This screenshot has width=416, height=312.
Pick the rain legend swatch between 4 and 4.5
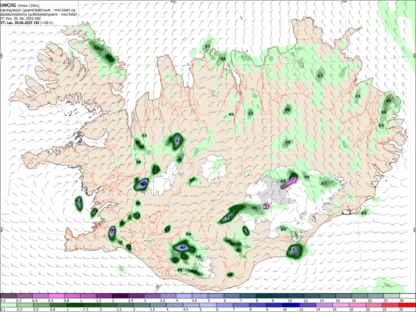tap(175, 305)
